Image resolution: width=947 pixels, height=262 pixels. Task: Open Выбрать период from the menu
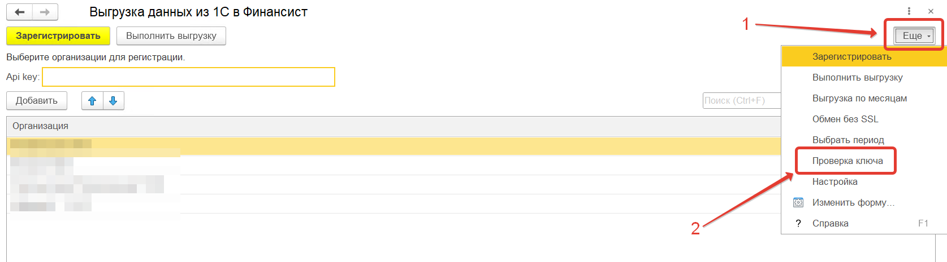[848, 140]
